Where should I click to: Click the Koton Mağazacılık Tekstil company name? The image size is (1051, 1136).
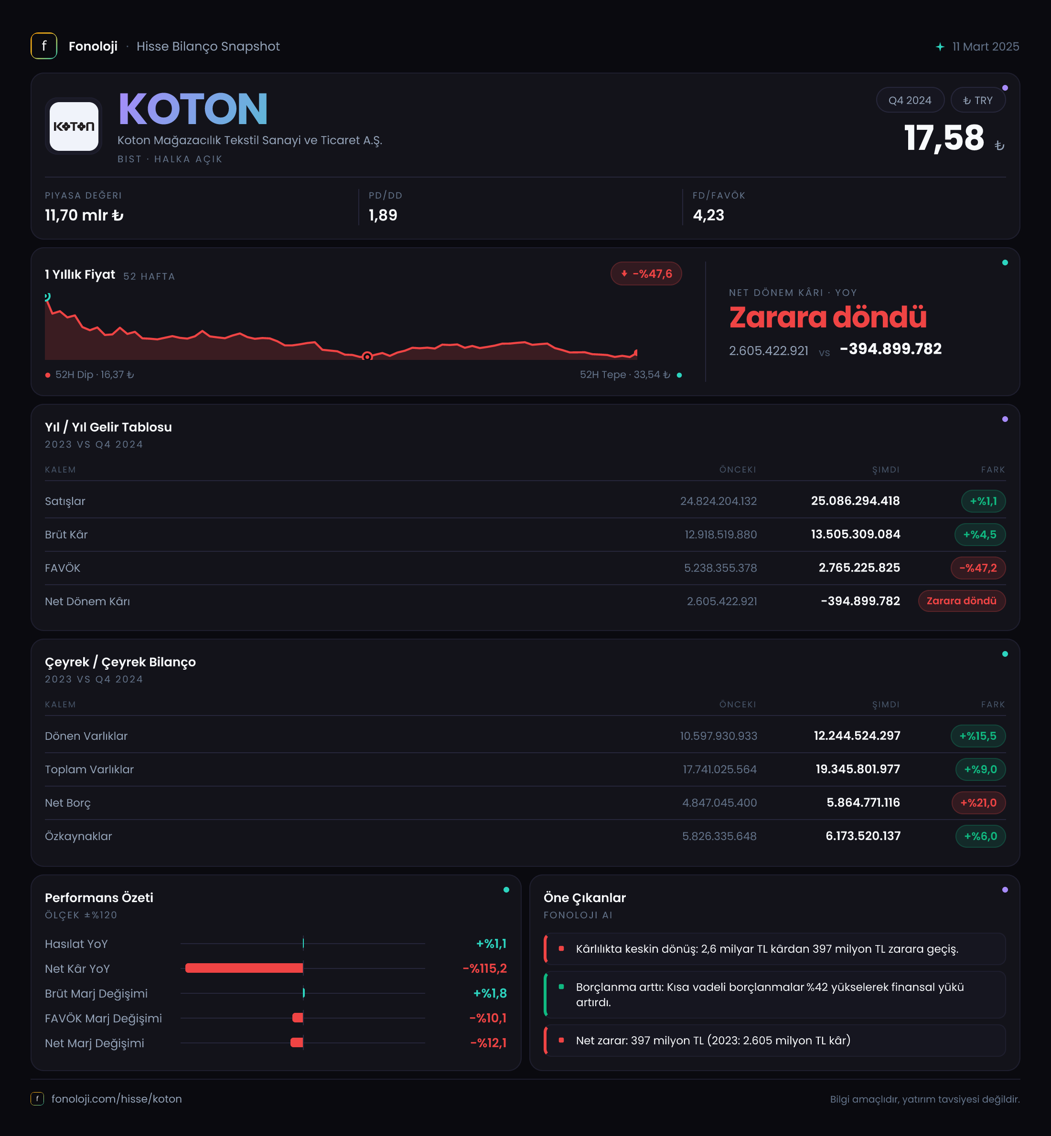click(250, 140)
